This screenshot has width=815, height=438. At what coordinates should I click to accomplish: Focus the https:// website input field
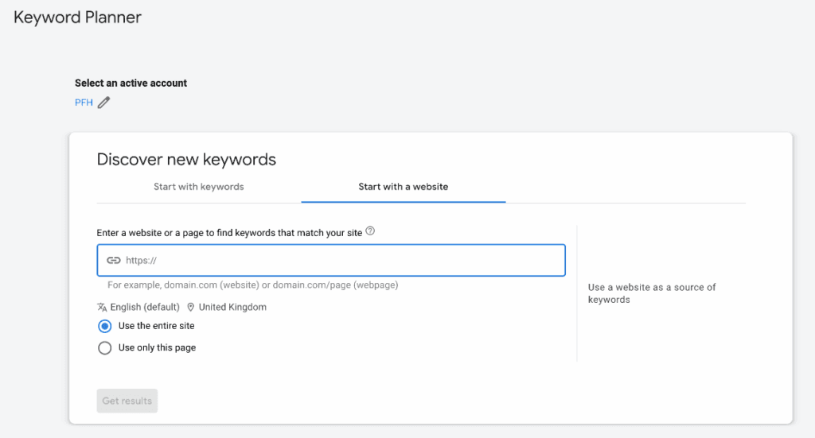(x=342, y=260)
